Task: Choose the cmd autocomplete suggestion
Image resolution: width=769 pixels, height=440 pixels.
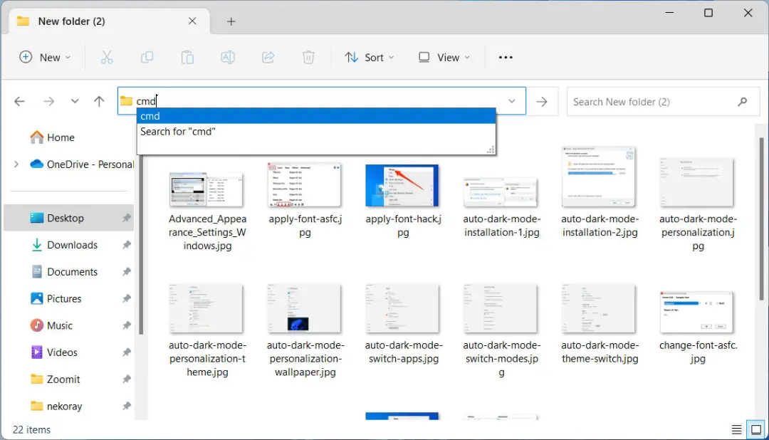Action: coord(316,116)
